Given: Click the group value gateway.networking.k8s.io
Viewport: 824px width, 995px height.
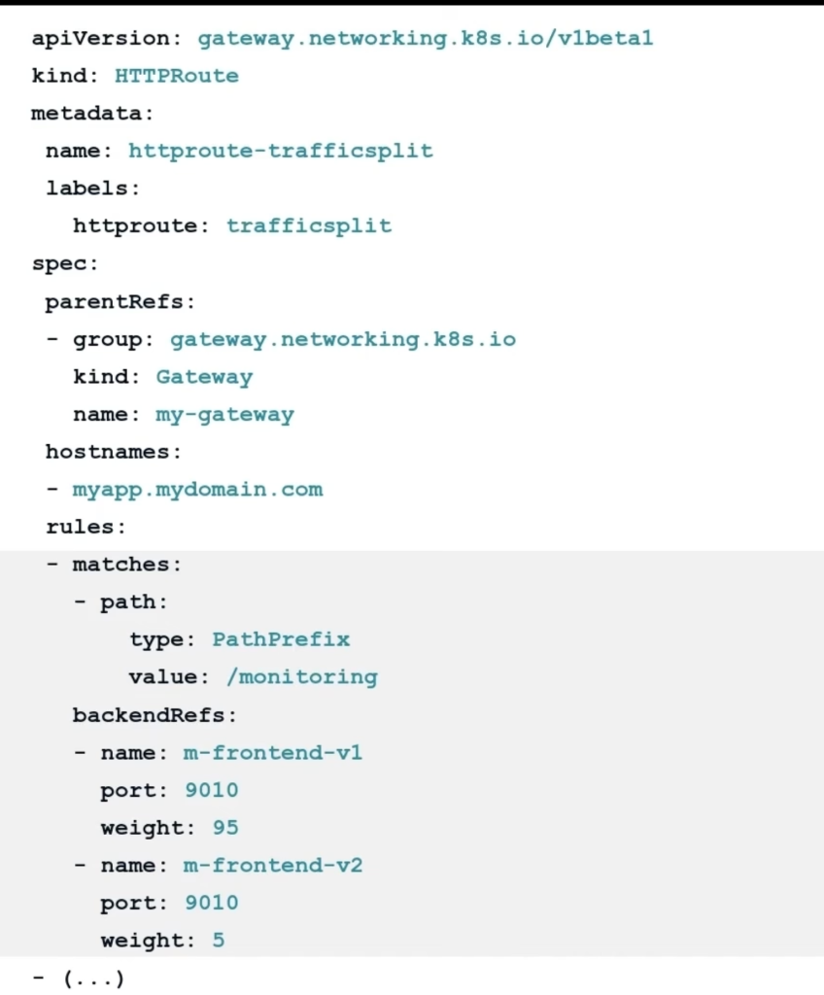Looking at the screenshot, I should click(343, 340).
